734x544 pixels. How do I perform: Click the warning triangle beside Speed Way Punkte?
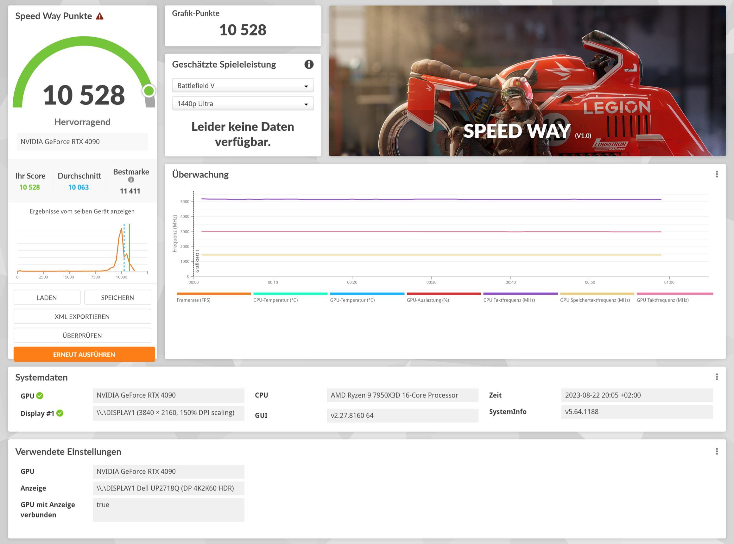pyautogui.click(x=99, y=16)
